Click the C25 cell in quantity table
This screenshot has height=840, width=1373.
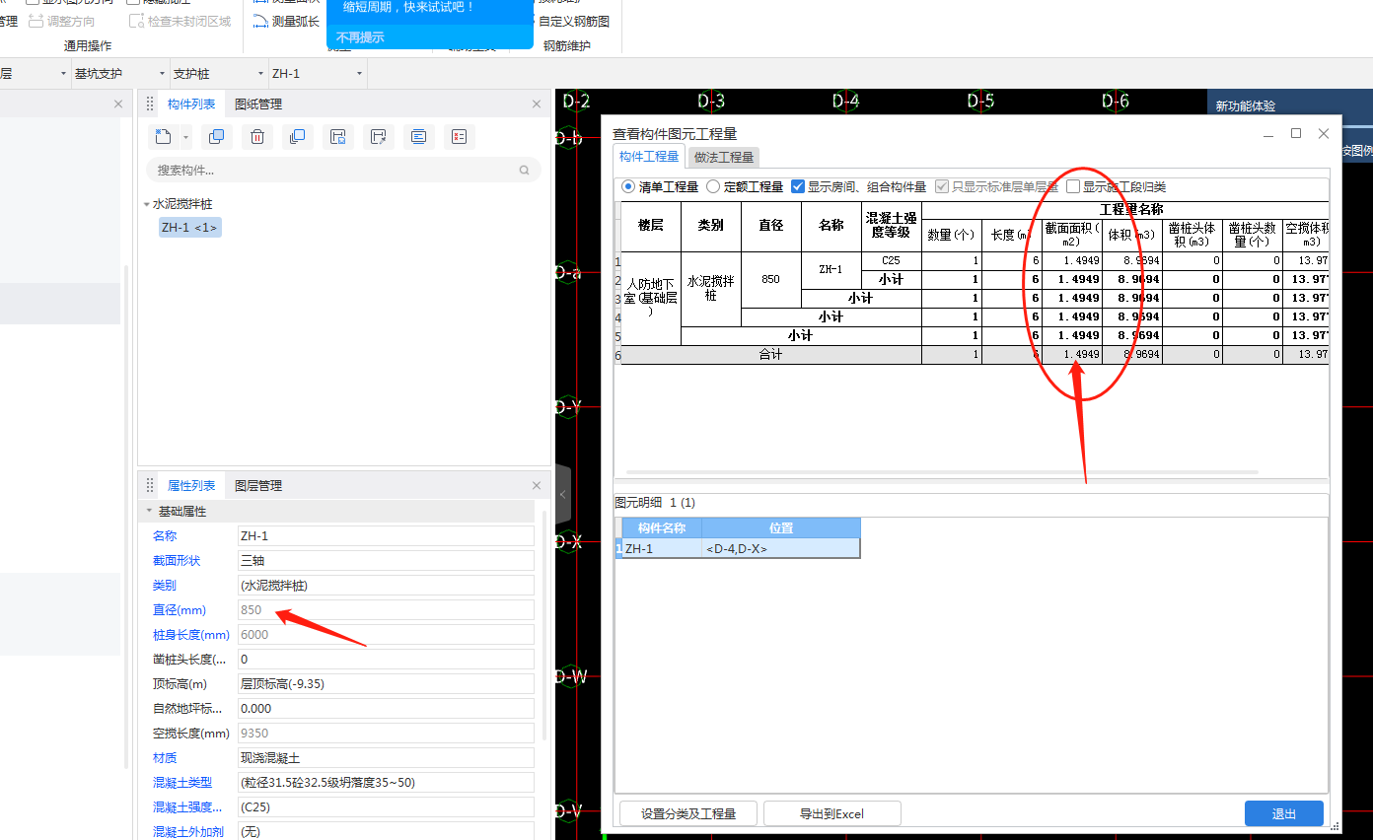891,261
